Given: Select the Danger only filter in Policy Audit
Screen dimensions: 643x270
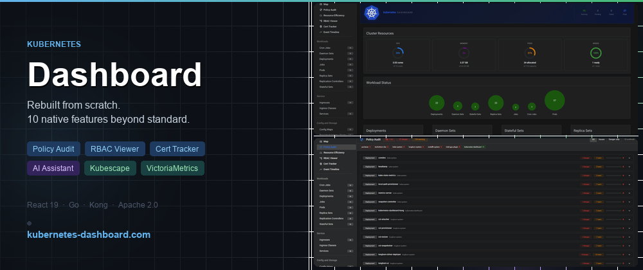Looking at the screenshot, I should pos(614,139).
